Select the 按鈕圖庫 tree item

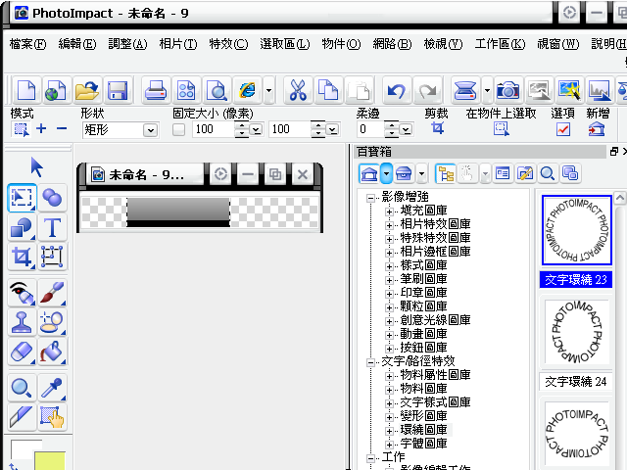click(423, 348)
